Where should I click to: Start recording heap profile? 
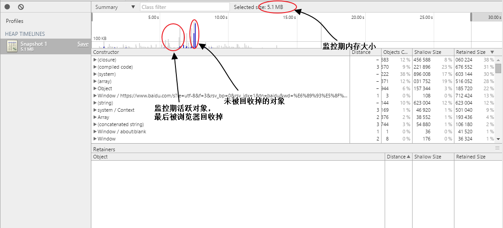click(7, 7)
